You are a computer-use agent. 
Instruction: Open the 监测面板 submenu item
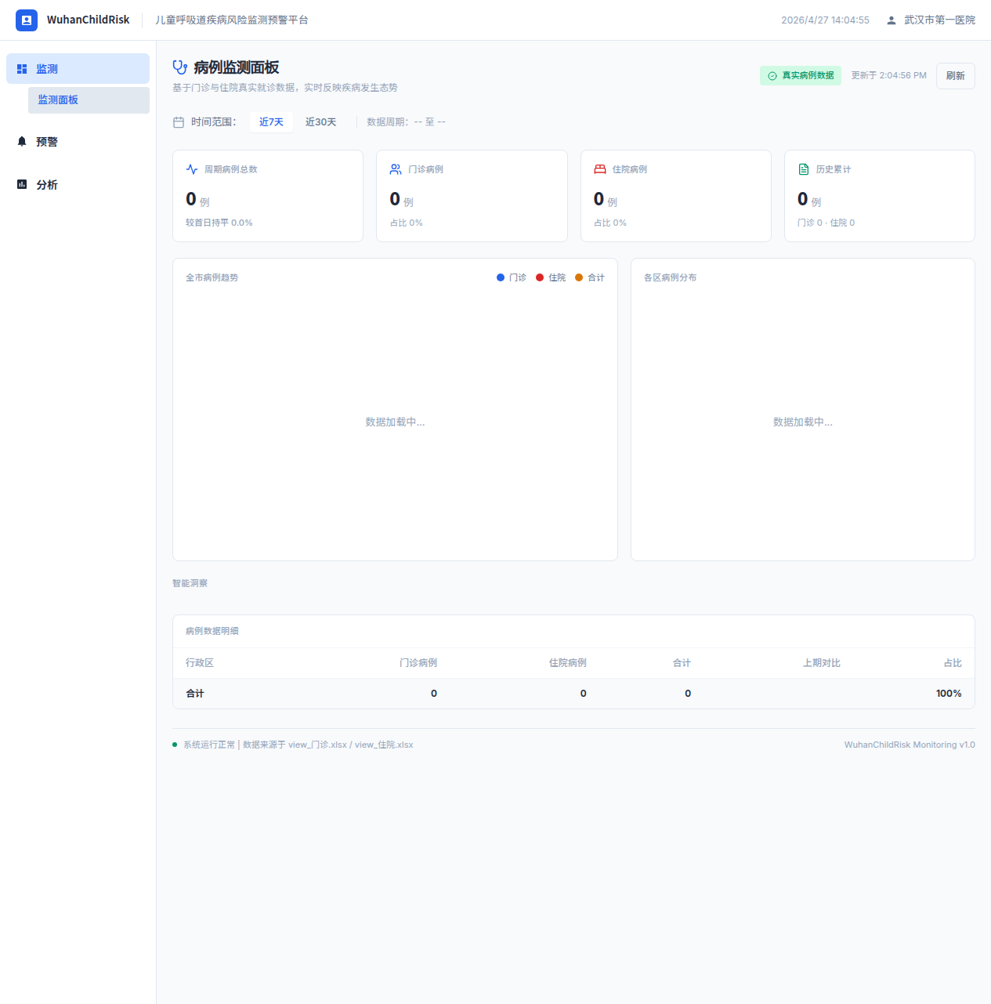point(89,100)
